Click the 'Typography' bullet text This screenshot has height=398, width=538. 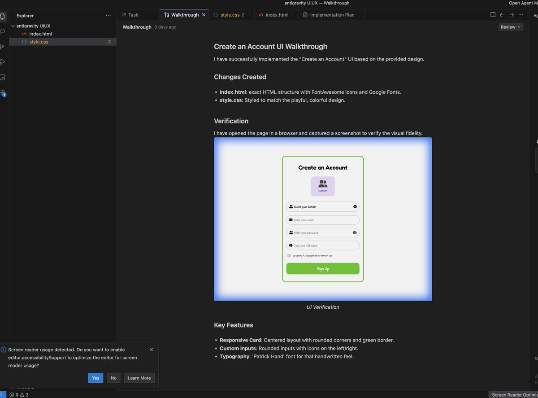(x=286, y=356)
